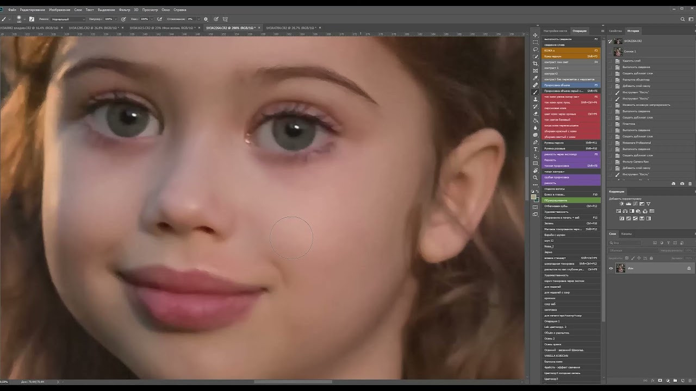Click the Фон layer thumbnail
Screen dimensions: 696x391
[x=620, y=268]
